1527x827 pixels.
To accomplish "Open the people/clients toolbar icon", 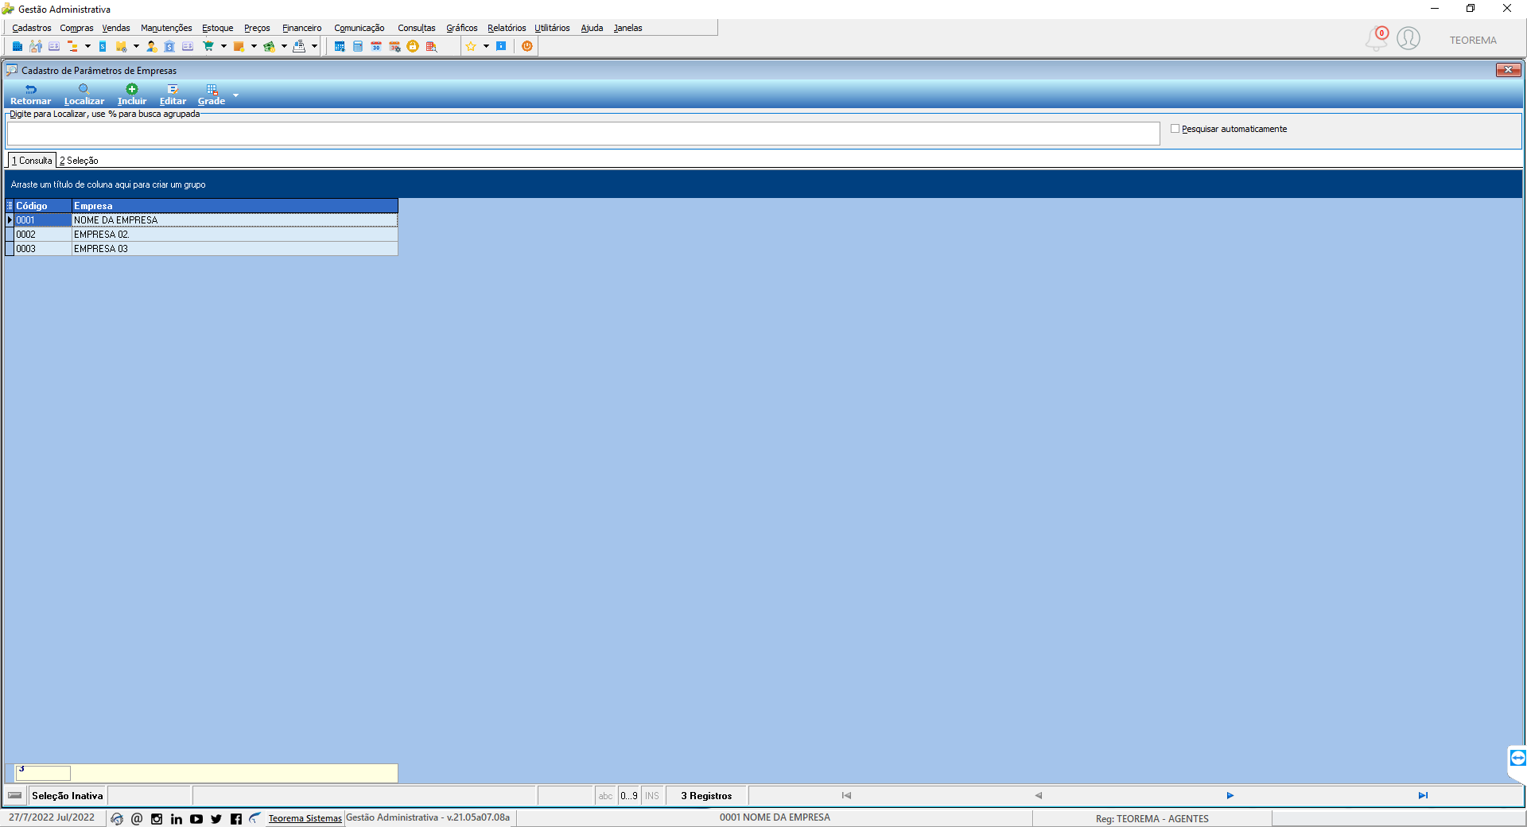I will [36, 46].
